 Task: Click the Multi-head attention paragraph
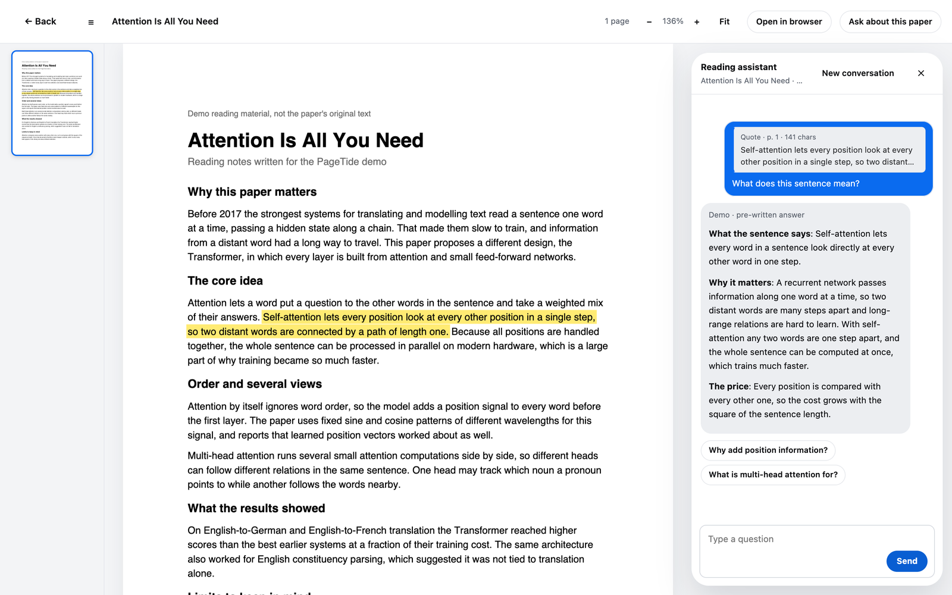394,470
